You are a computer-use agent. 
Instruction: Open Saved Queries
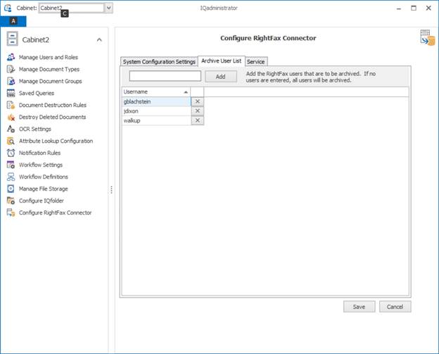37,94
